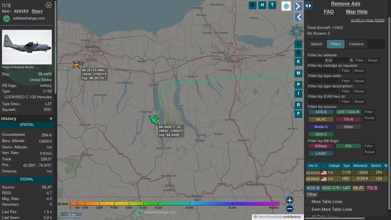Toggle Military DB flag filter
Screen dimensions: 391x220
[321, 146]
